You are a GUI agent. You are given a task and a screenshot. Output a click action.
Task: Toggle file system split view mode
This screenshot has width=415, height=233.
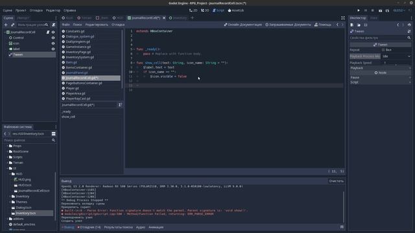pyautogui.click(x=53, y=134)
